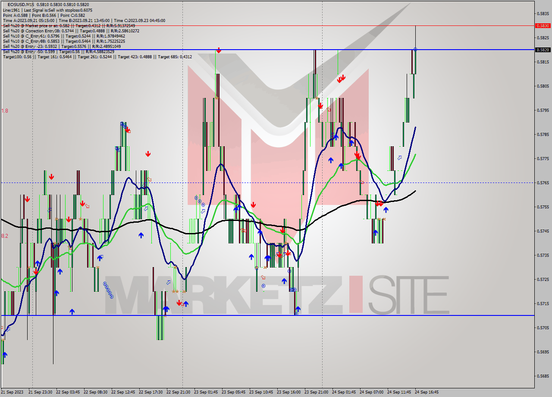Viewport: 552px width, 397px height.
Task: Select the 'Sell %20 @ Entry -50: 0.599' line
Action: point(59,51)
